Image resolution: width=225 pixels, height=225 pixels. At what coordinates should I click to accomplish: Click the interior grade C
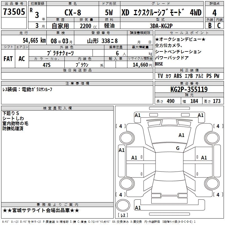point(219,26)
